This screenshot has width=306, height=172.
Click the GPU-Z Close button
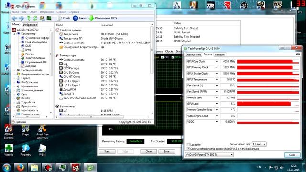coord(292,155)
